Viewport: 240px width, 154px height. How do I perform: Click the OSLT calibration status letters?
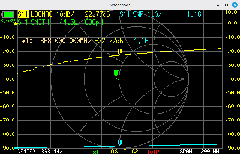pyautogui.click(x=119, y=152)
